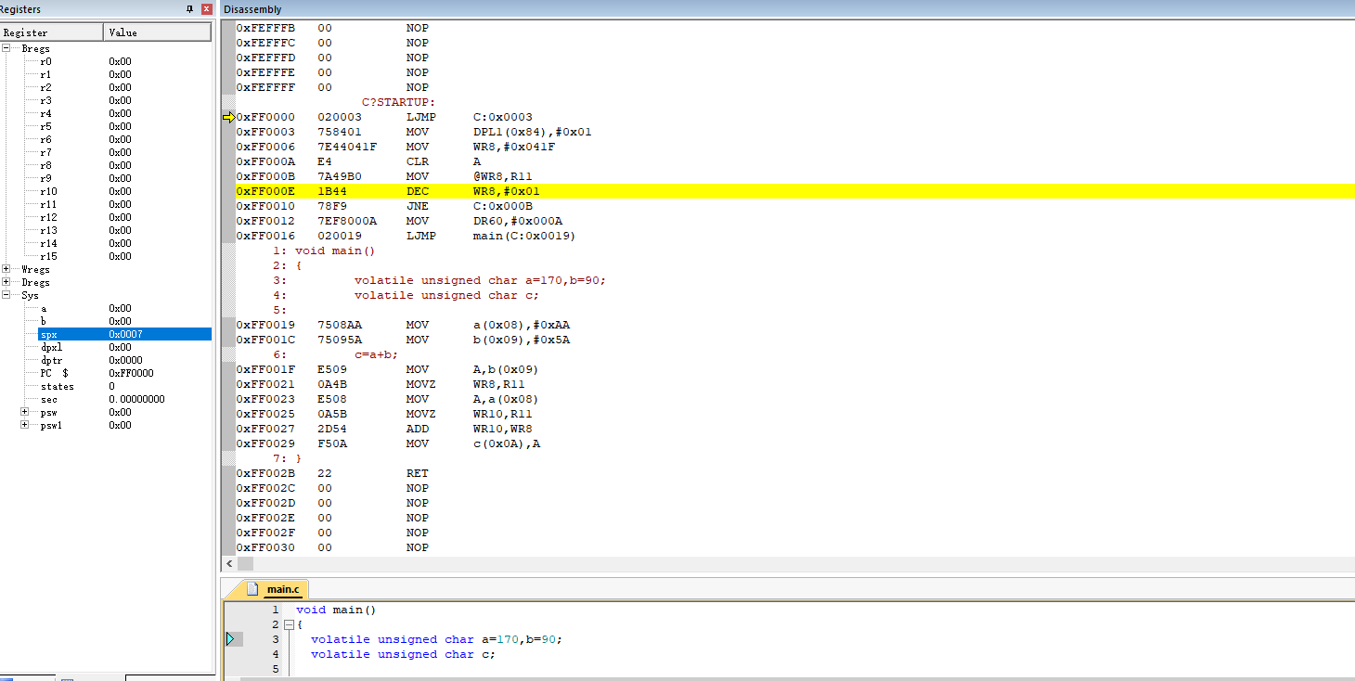This screenshot has width=1355, height=681.
Task: Close the Registers panel
Action: pyautogui.click(x=206, y=8)
